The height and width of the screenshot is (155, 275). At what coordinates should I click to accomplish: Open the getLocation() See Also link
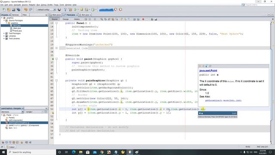pyautogui.click(x=214, y=100)
